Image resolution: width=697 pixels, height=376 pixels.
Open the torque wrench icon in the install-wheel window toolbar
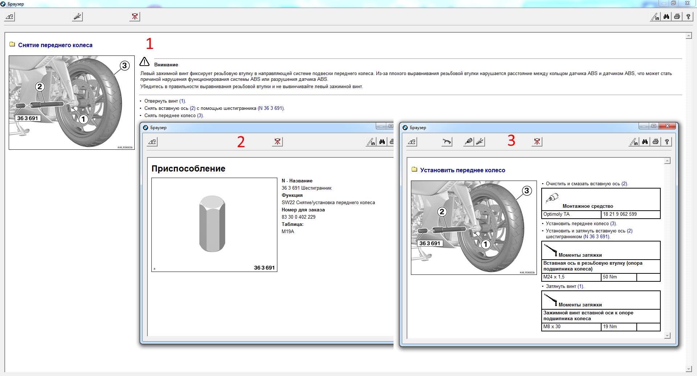coord(447,142)
